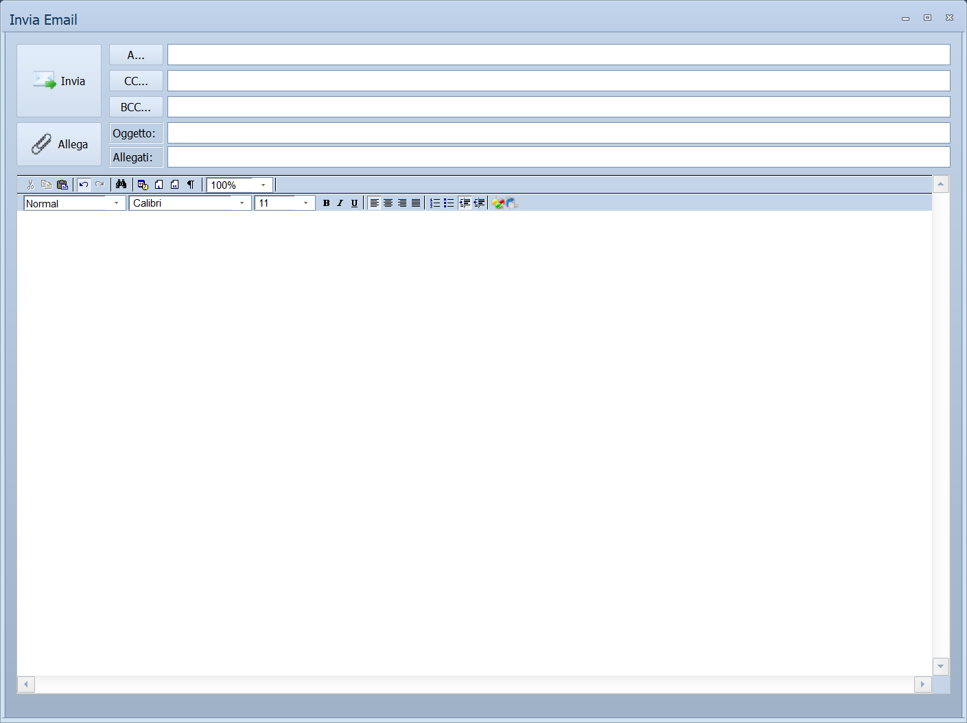967x723 pixels.
Task: Click the last indent icon before color icon
Action: point(479,203)
